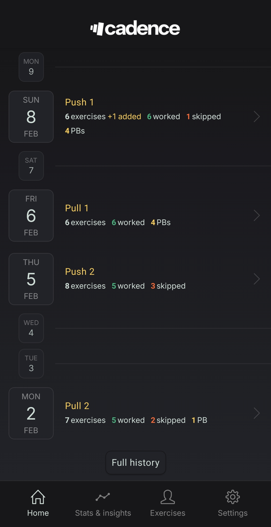
Task: Open Full history
Action: click(135, 463)
